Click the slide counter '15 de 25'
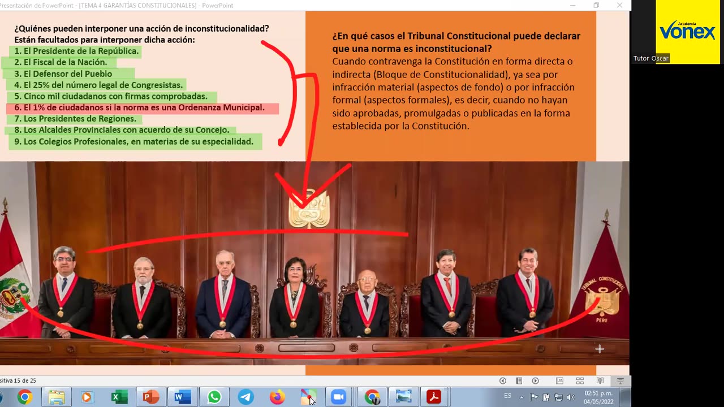Viewport: 724px width, 407px height. click(x=18, y=381)
